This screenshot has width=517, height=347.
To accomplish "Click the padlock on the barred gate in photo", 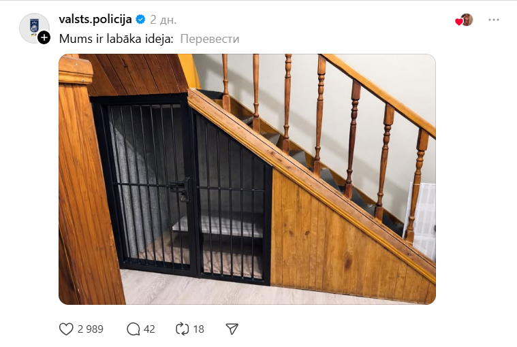I will tap(185, 197).
